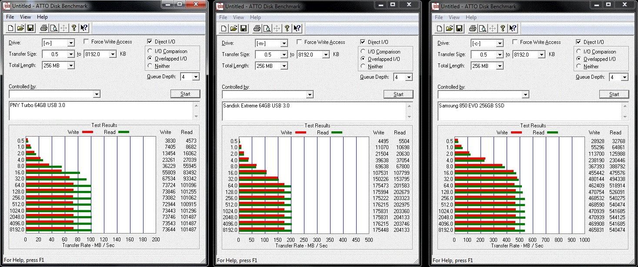Click the crosshair toolbar icon in the middle window

tap(276, 28)
